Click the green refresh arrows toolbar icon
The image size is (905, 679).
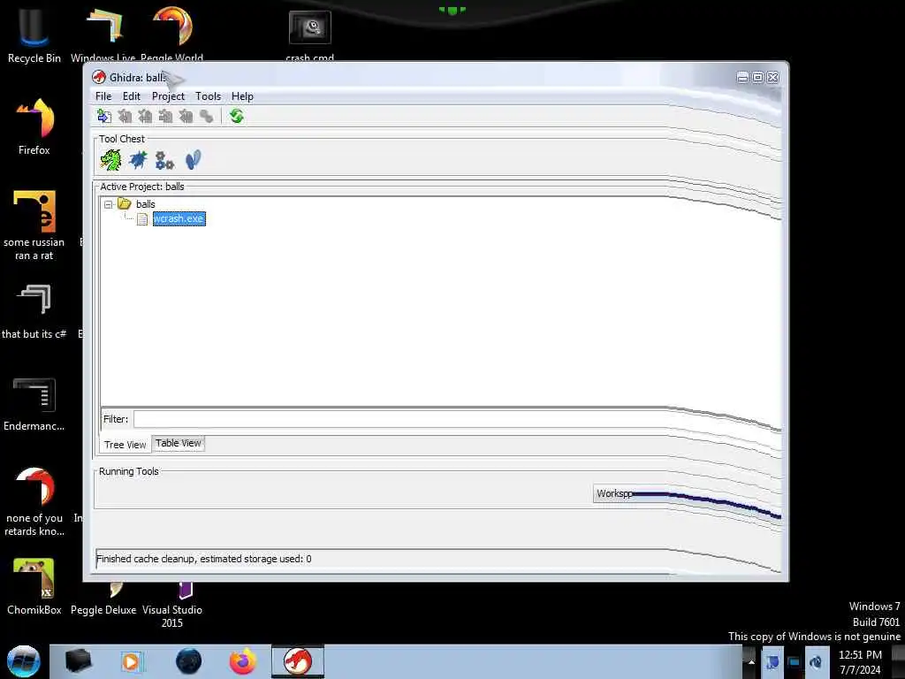pyautogui.click(x=236, y=116)
